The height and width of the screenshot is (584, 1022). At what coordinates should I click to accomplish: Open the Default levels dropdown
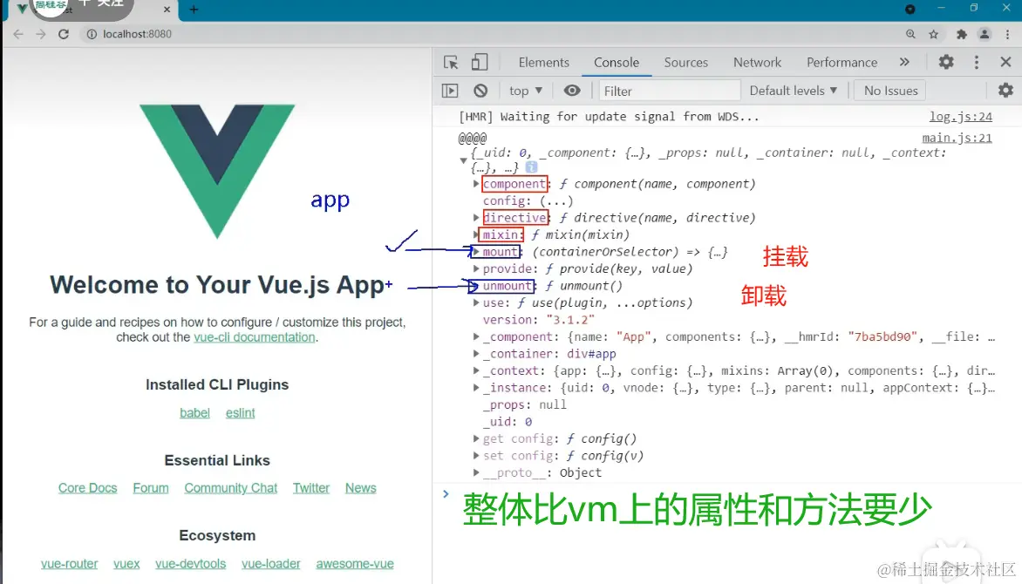point(794,91)
